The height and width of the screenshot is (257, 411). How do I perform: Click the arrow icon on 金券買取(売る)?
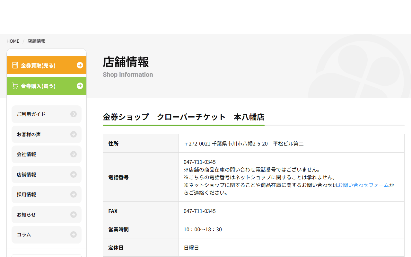click(80, 65)
